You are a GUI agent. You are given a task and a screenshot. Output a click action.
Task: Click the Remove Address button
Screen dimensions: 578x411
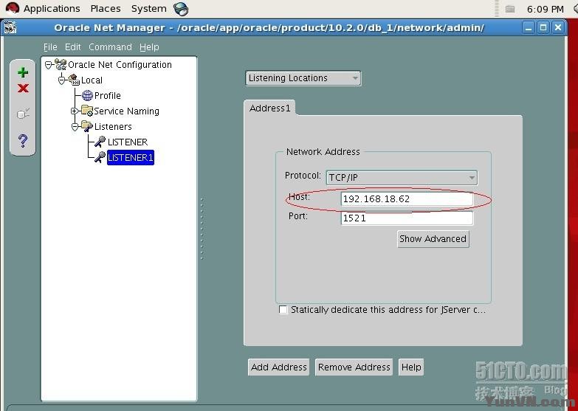pyautogui.click(x=354, y=367)
